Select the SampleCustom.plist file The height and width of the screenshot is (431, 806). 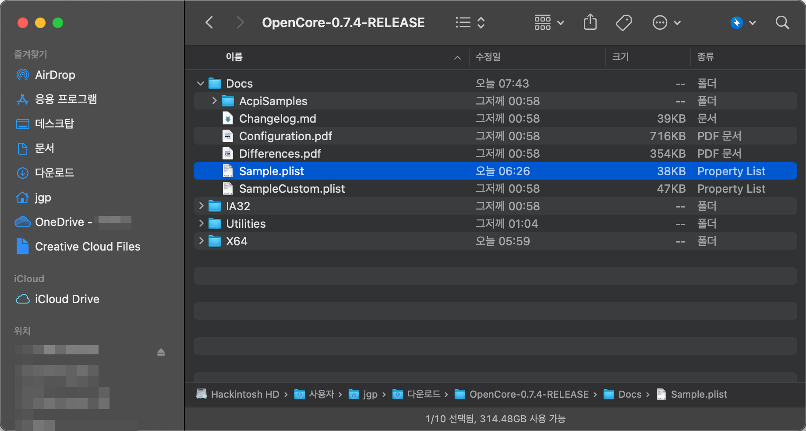[x=495, y=188]
